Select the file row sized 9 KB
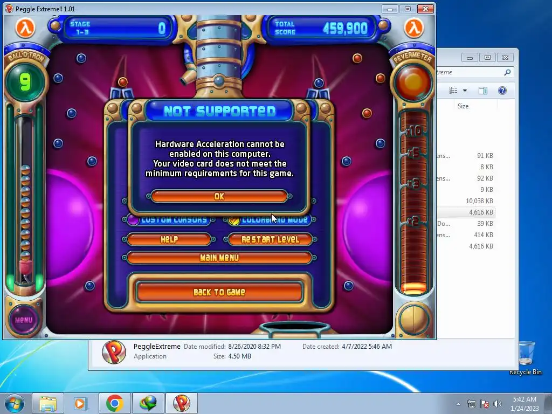This screenshot has height=414, width=552. point(466,189)
